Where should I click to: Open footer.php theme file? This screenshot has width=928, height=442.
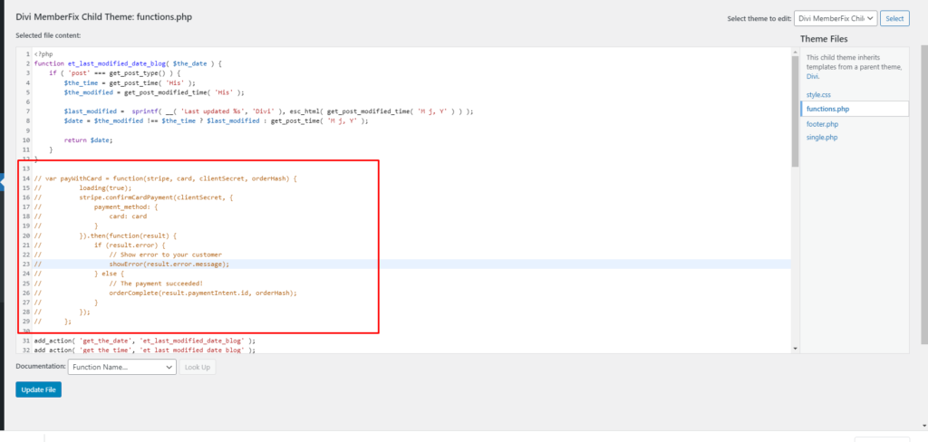point(822,123)
